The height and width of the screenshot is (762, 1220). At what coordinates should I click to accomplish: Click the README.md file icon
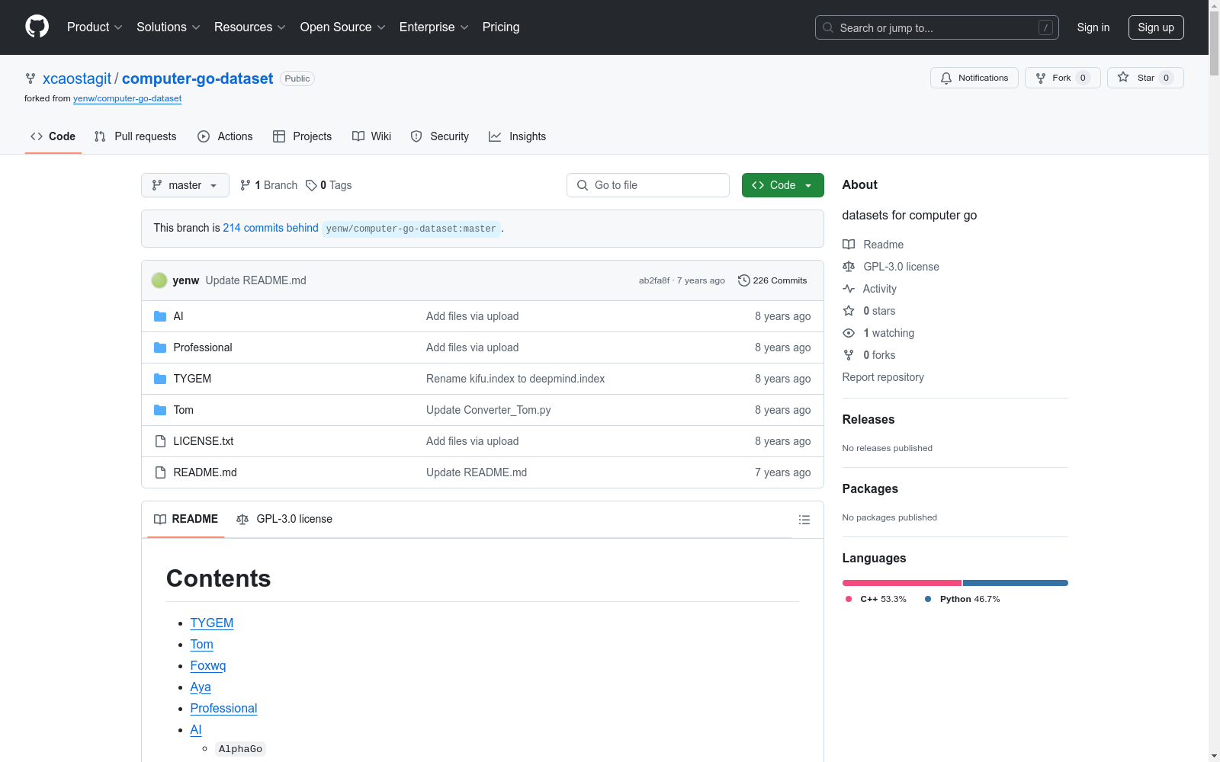tap(160, 472)
